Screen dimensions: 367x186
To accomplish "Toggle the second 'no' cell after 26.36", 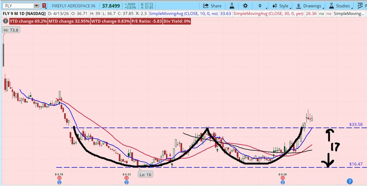I will click(329, 13).
